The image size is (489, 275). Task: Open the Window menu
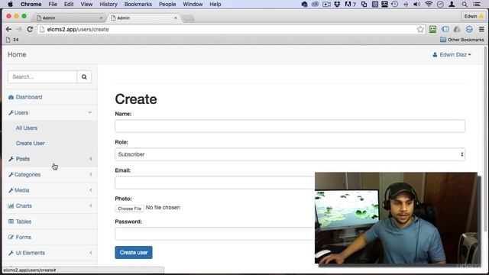[193, 4]
